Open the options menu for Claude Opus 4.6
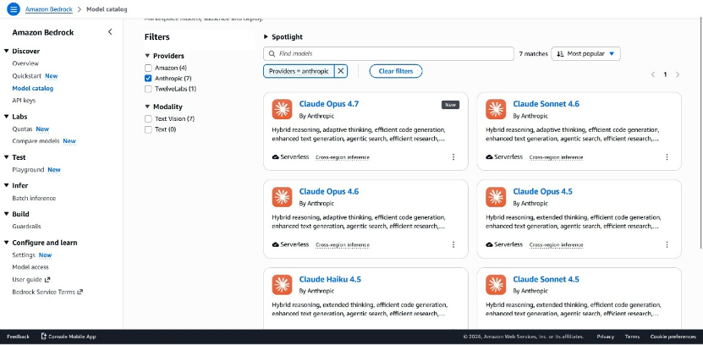The image size is (703, 345). [x=453, y=244]
